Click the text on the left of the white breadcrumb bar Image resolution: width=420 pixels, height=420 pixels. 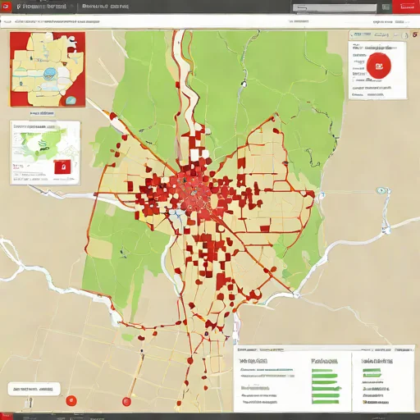point(57,21)
